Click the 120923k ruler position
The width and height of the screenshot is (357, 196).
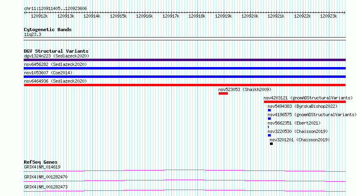[x=329, y=16]
